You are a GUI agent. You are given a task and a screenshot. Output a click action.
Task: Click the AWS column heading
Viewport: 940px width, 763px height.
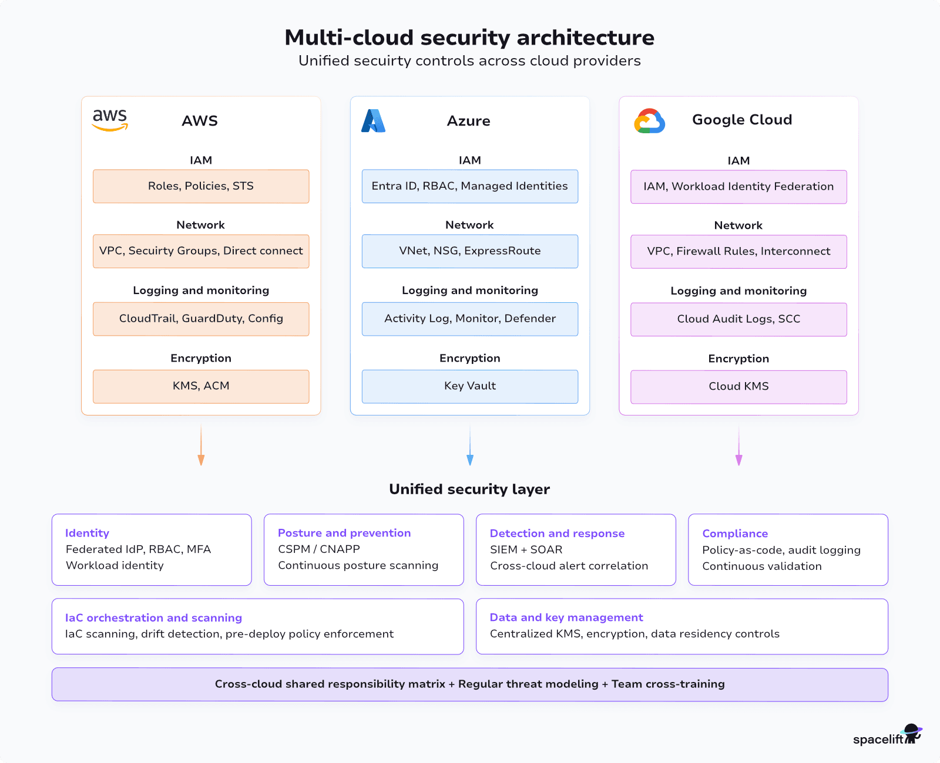tap(200, 121)
